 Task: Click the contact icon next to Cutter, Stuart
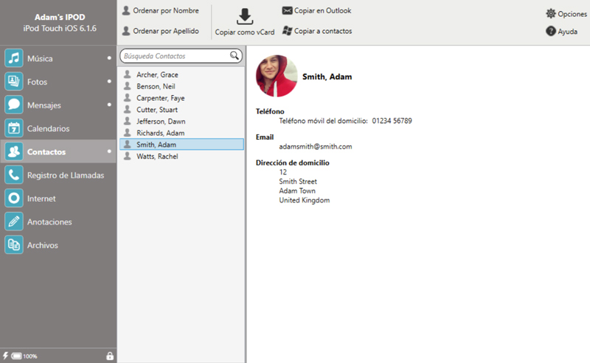(128, 110)
